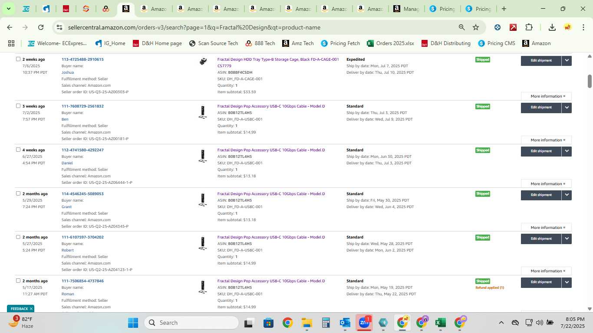Click Edit shipment for Grant's order
This screenshot has width=593, height=333.
pos(541,195)
